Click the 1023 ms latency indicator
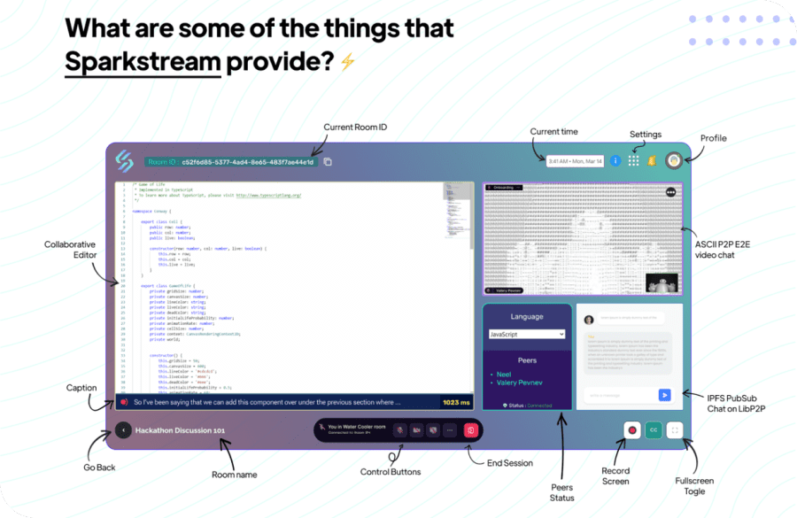 click(454, 402)
